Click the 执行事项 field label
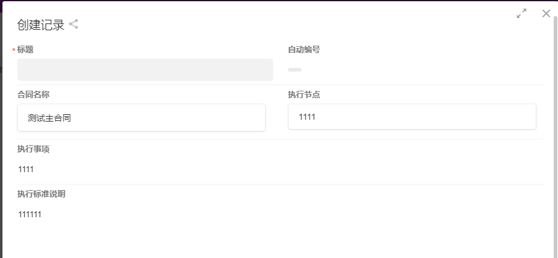 coord(33,149)
